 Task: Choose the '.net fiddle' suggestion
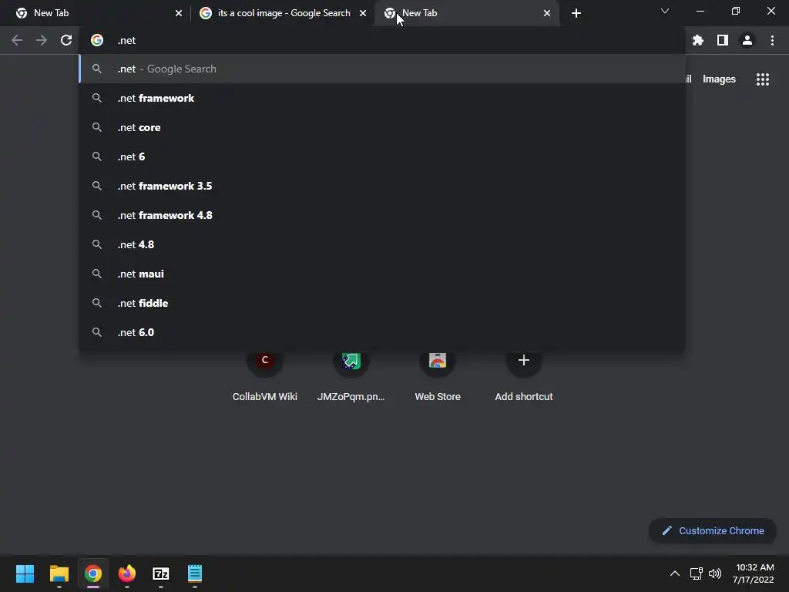tap(382, 303)
